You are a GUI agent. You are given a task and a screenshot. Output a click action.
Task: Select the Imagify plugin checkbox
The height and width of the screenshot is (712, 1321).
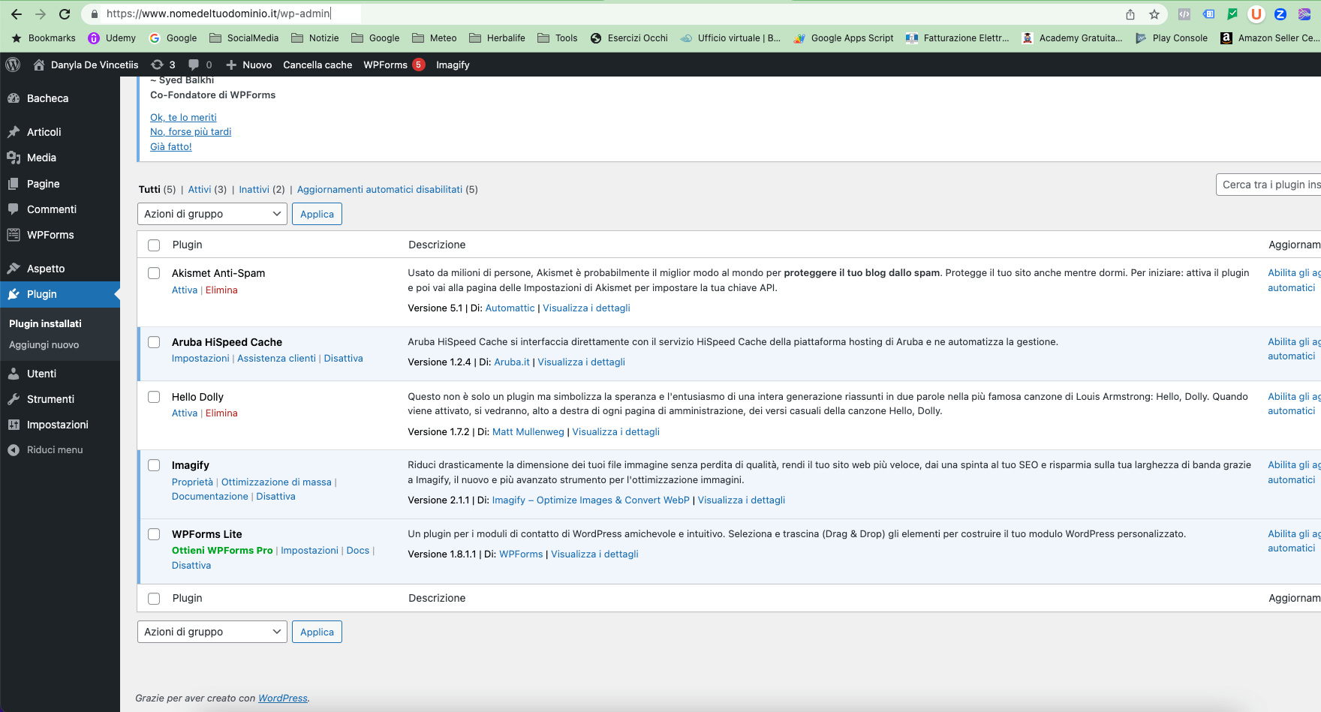pyautogui.click(x=154, y=465)
